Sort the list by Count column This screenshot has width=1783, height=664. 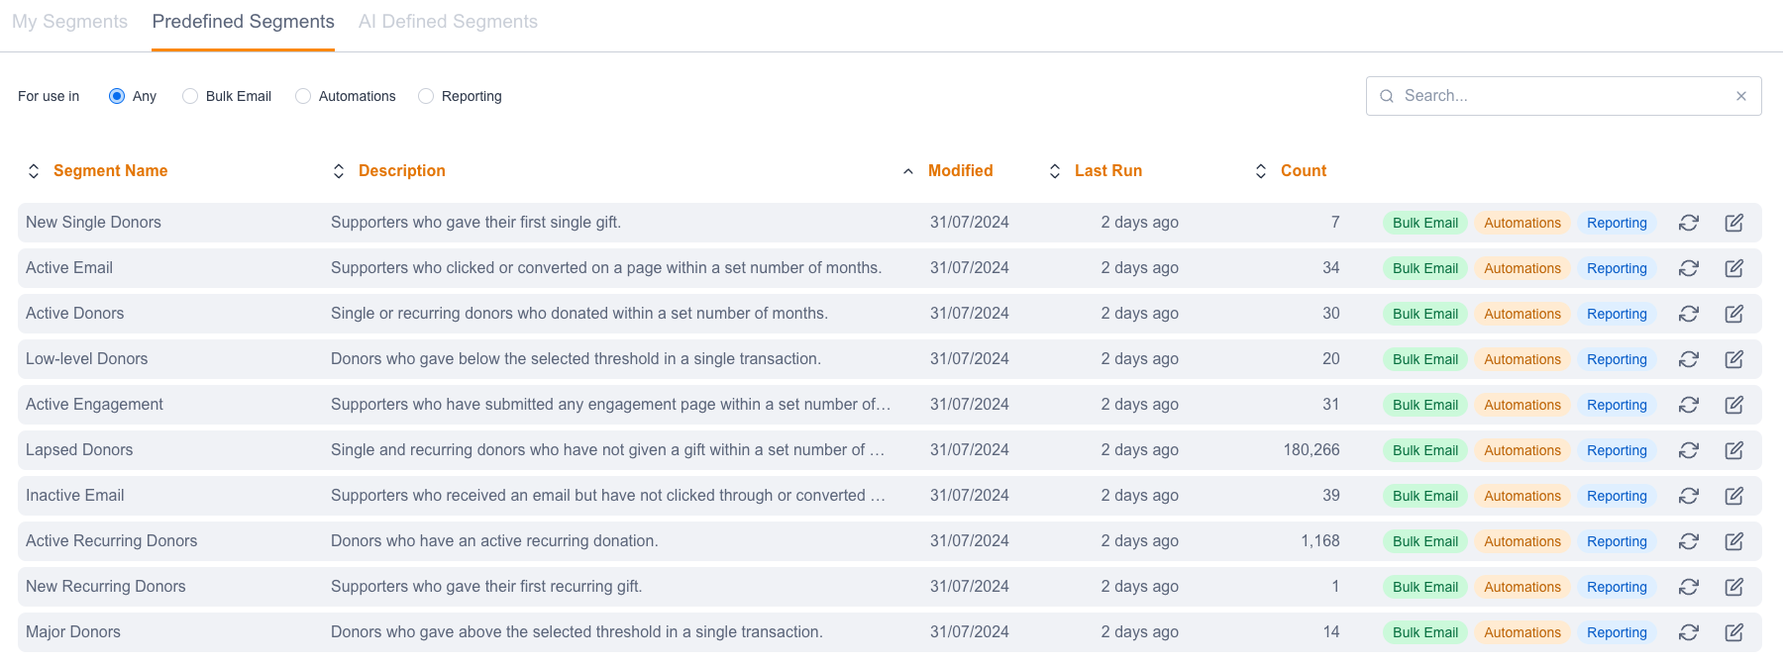[x=1303, y=171]
